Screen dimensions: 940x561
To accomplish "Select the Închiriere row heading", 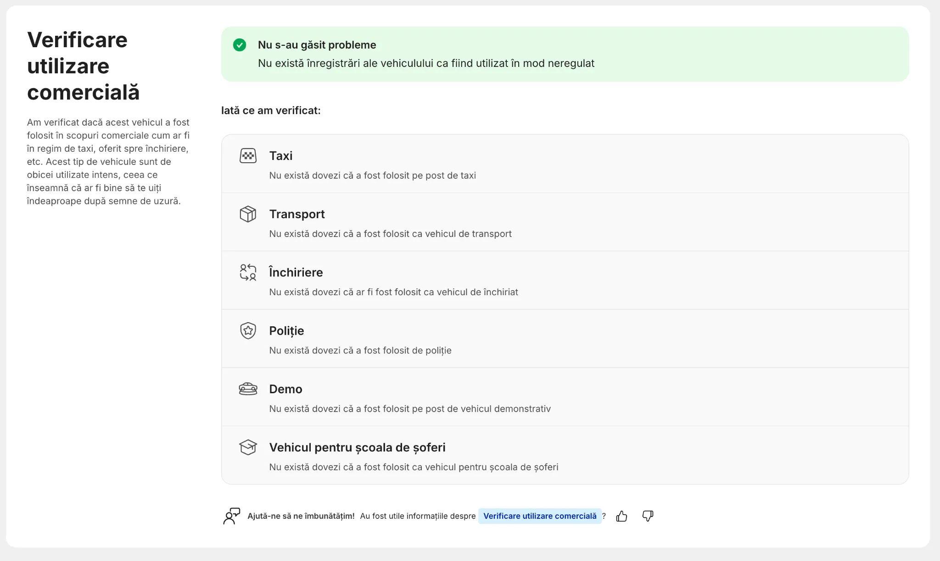I will click(x=296, y=272).
